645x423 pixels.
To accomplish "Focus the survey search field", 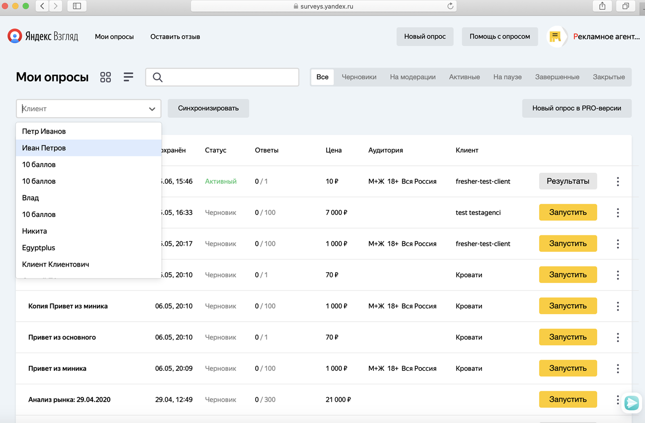I will click(222, 77).
